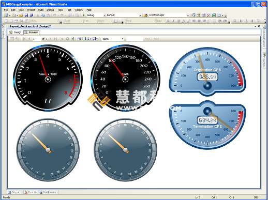This screenshot has width=268, height=200.
Task: Toggle the Underline formatting button
Action: (x=178, y=21)
